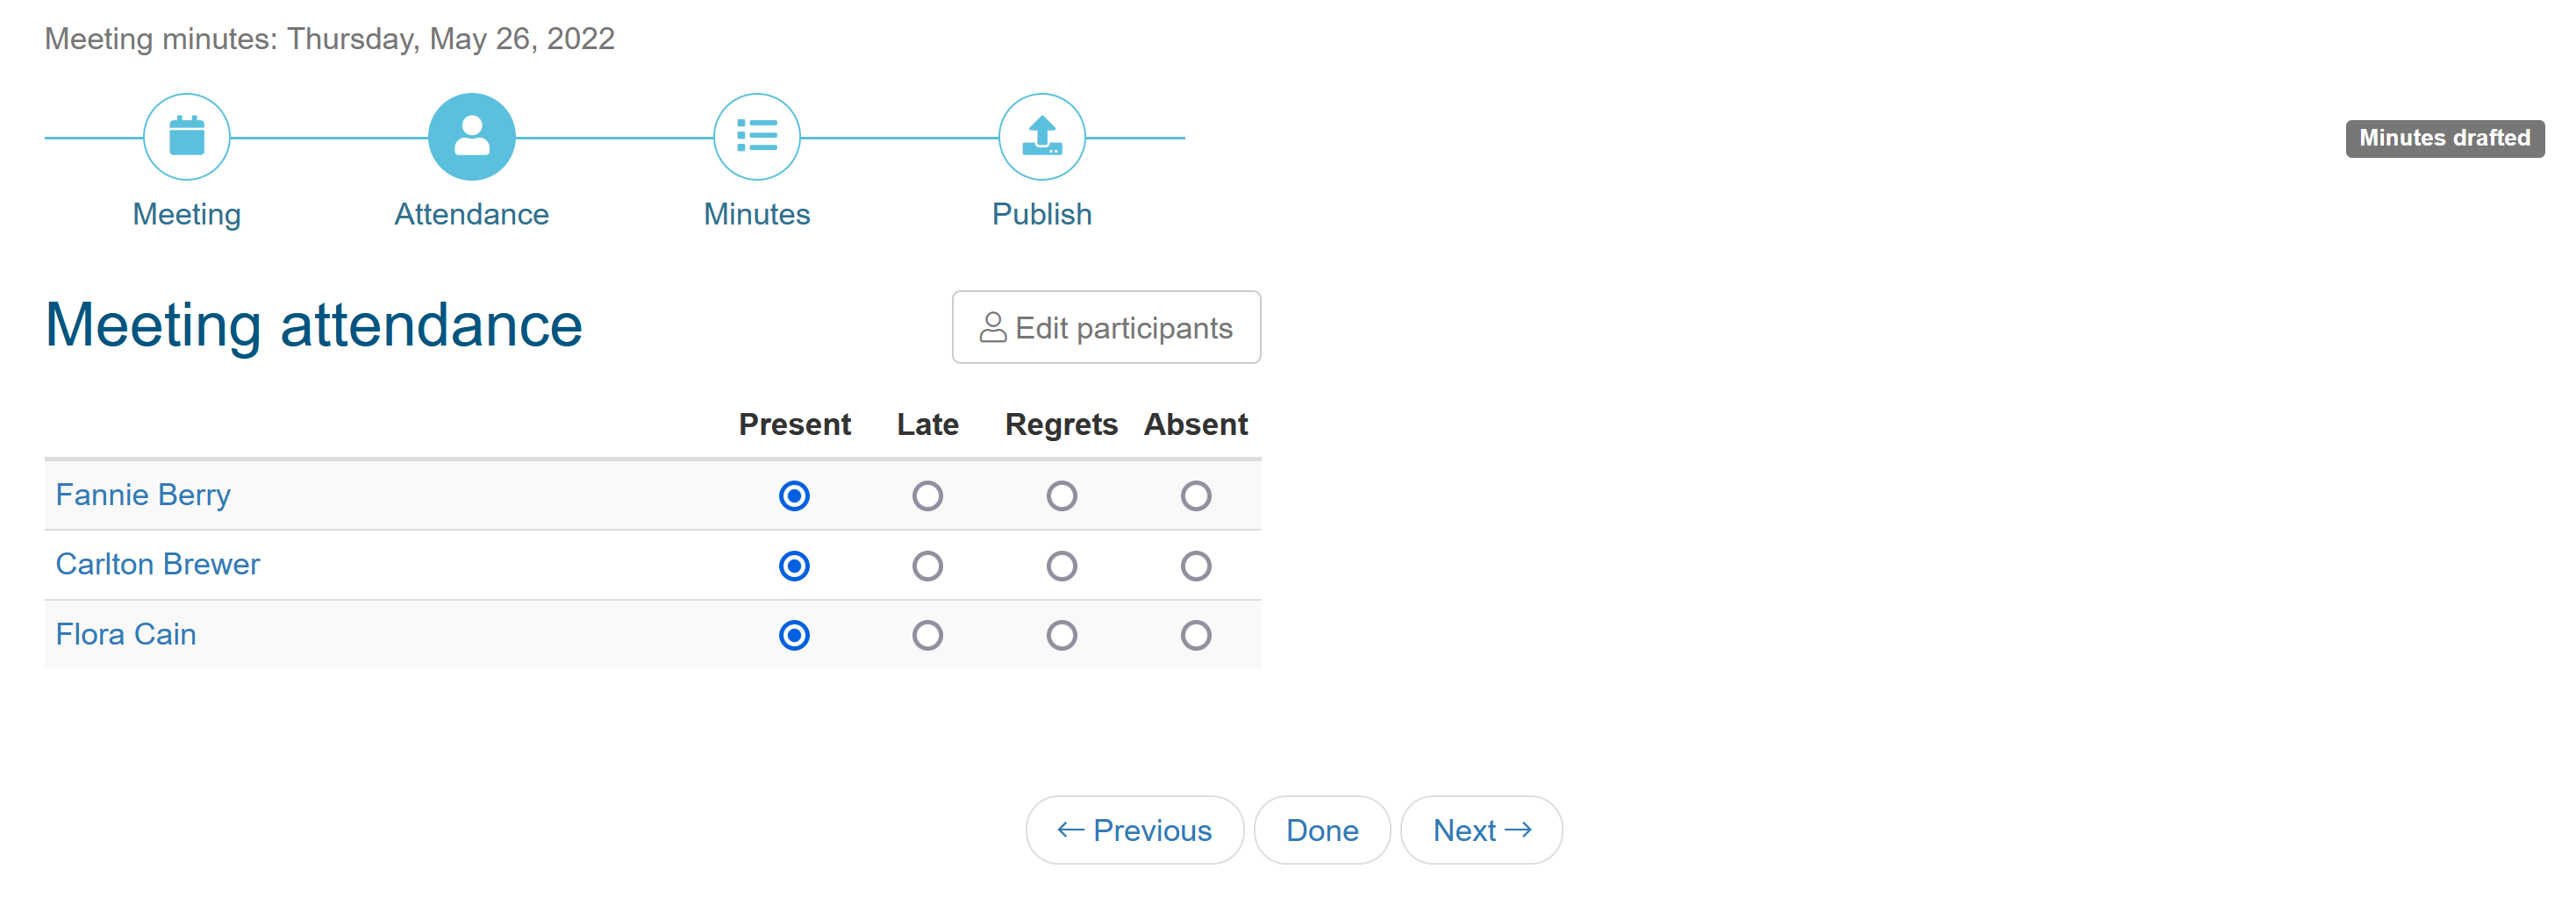2576x898 pixels.
Task: Click the Minutes drafted status badge
Action: (x=2444, y=138)
